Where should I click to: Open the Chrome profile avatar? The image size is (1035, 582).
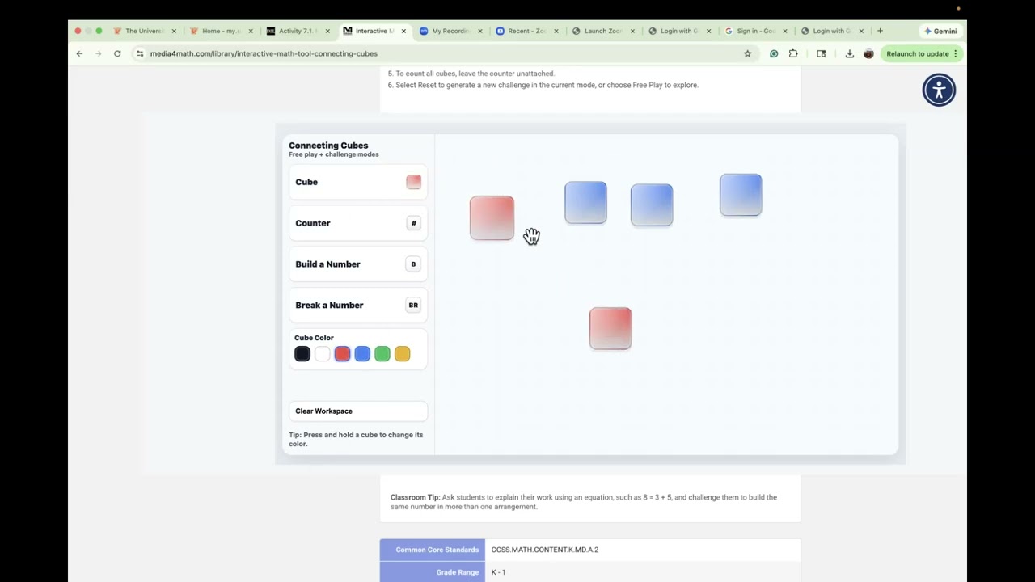coord(868,53)
